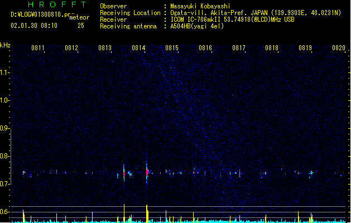Click the 0813 time marker
This screenshot has width=351, height=223.
105,48
